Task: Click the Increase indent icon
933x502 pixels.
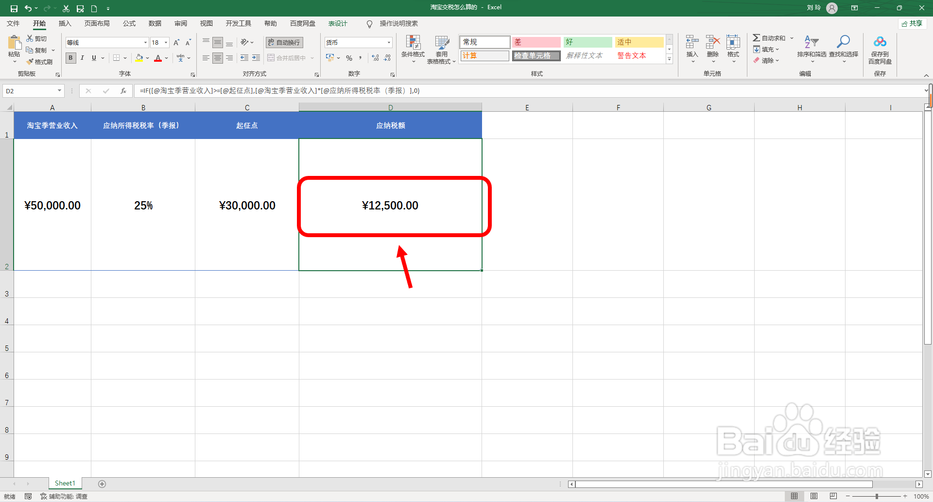Action: point(256,58)
